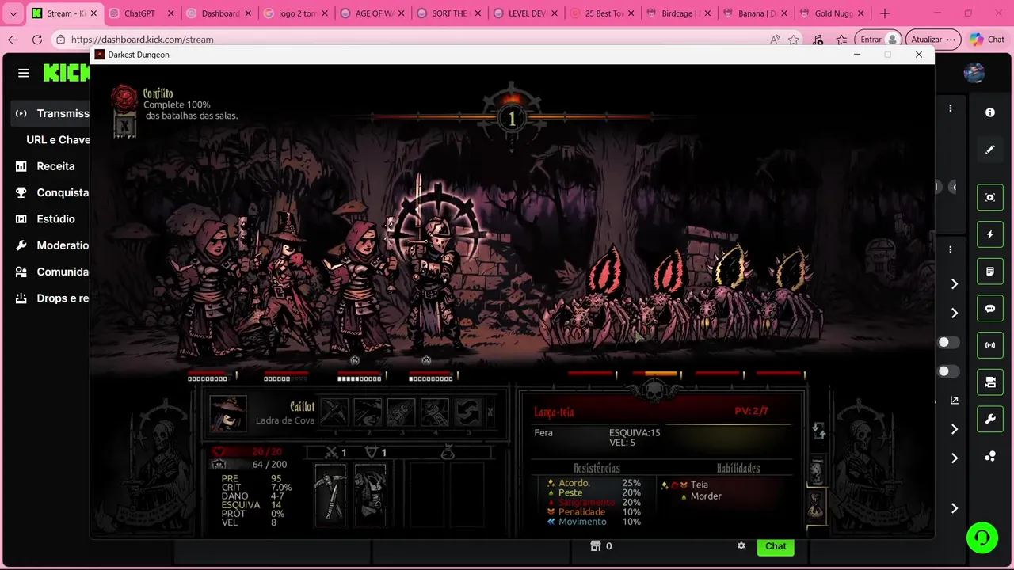Open the Kick profile avatar menu
This screenshot has height=570, width=1014.
(974, 73)
